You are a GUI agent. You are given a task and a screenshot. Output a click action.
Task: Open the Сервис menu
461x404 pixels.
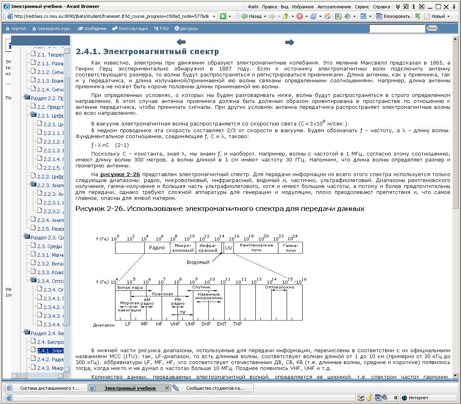point(362,7)
